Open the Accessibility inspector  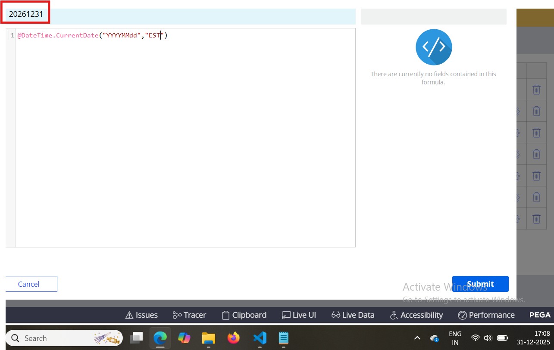[416, 315]
